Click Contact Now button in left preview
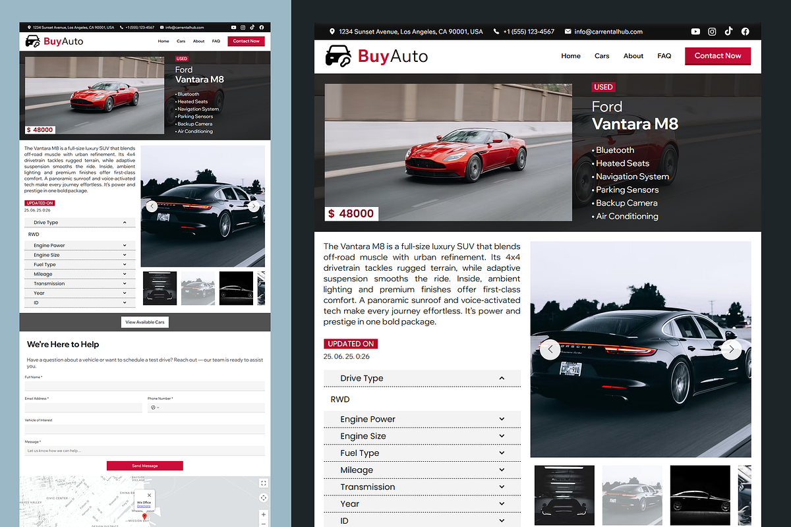Viewport: 791px width, 527px height. coord(247,41)
